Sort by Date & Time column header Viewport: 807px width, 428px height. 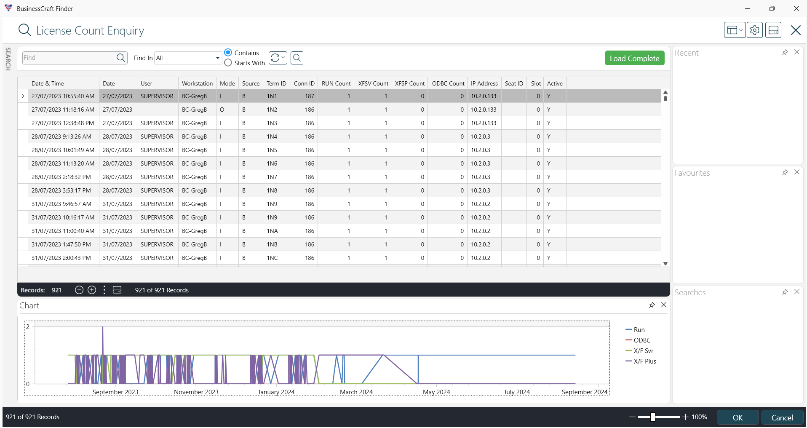tap(64, 83)
